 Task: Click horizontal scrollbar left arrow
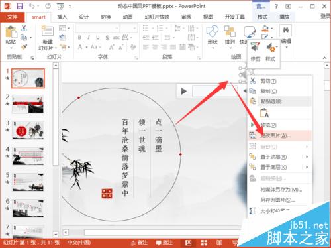tap(66, 233)
